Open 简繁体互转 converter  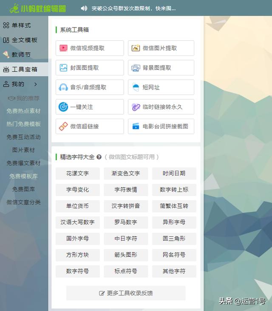coord(174,206)
